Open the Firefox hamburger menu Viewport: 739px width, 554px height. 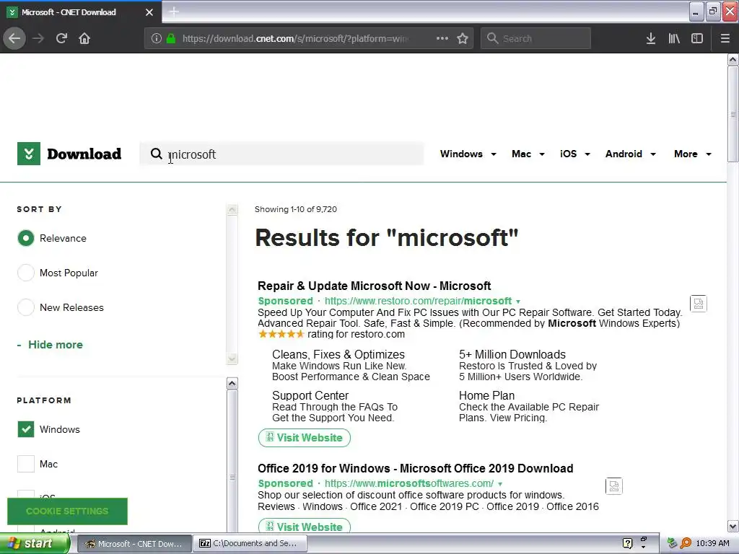[x=725, y=38]
